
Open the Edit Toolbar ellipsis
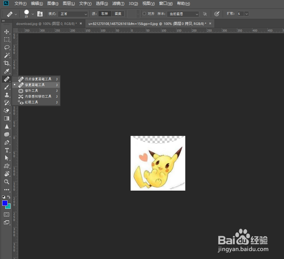click(x=7, y=190)
